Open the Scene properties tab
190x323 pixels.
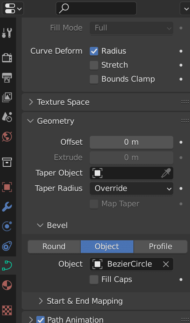click(7, 117)
